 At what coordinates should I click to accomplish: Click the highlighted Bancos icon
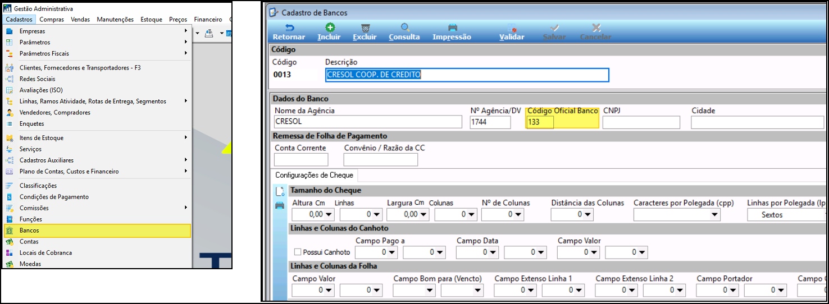tap(9, 230)
